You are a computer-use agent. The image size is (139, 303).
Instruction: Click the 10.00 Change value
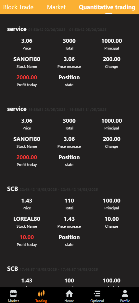click(x=111, y=219)
